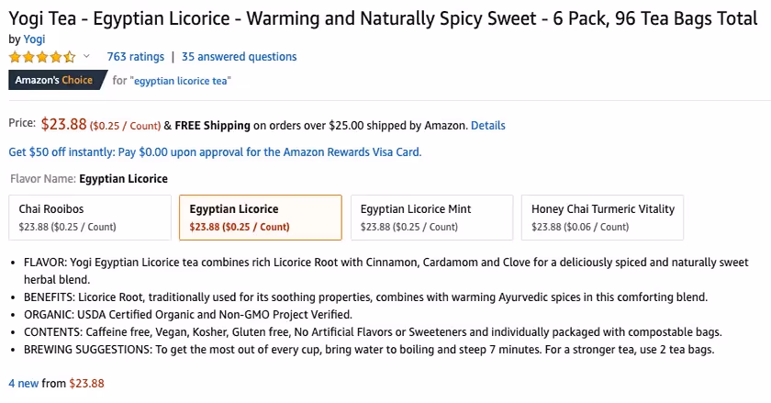This screenshot has width=771, height=403.
Task: Pick Honey Chai Turmeric Vitality flavor
Action: (x=604, y=218)
